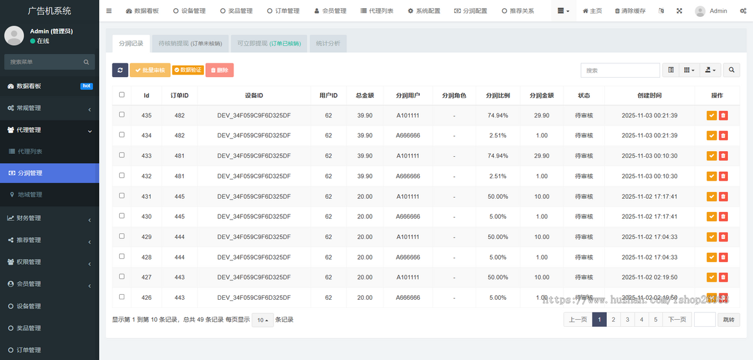Switch to the 待核销提现 tab

(x=190, y=43)
